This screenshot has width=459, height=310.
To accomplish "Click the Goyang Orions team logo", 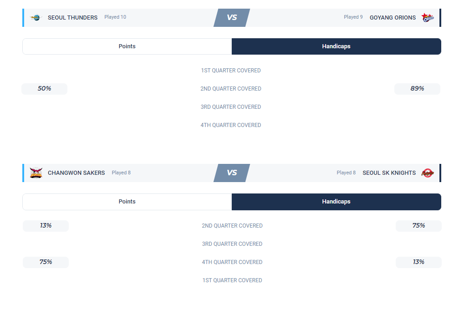I will pyautogui.click(x=428, y=18).
